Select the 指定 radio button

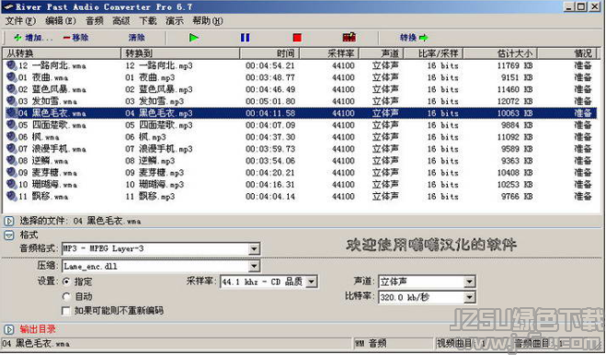coord(66,281)
